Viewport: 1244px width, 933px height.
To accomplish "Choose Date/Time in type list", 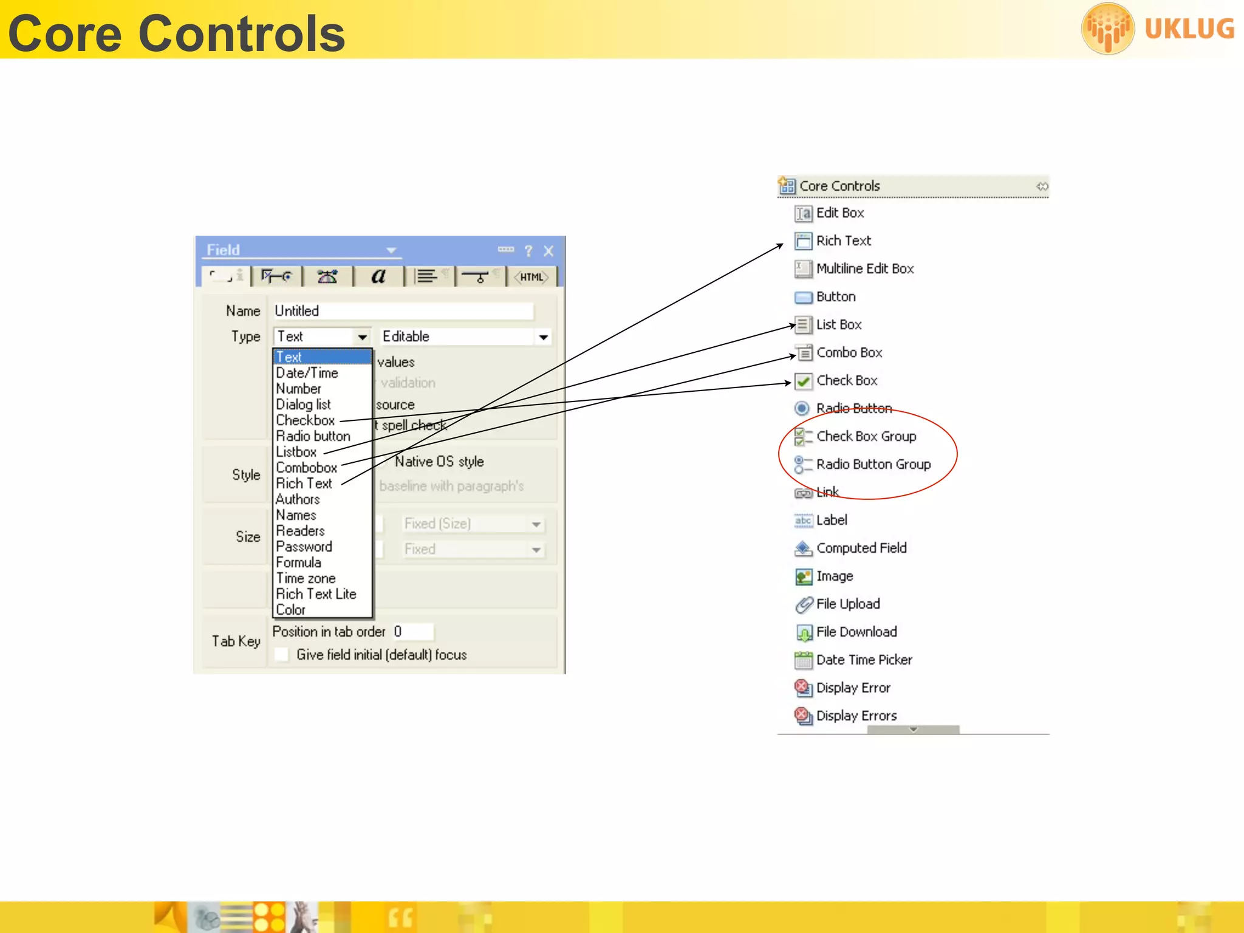I will click(x=307, y=373).
